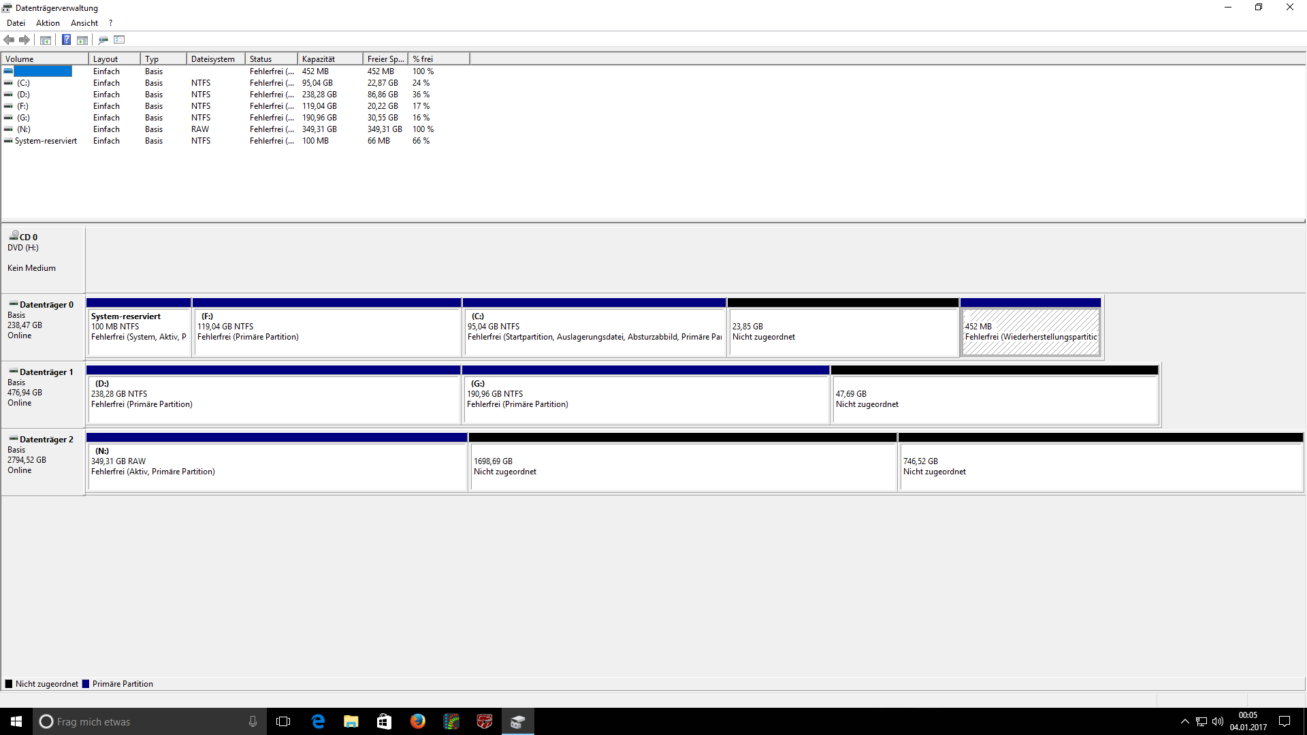Open the Ansicht menu
This screenshot has width=1307, height=735.
pyautogui.click(x=84, y=22)
